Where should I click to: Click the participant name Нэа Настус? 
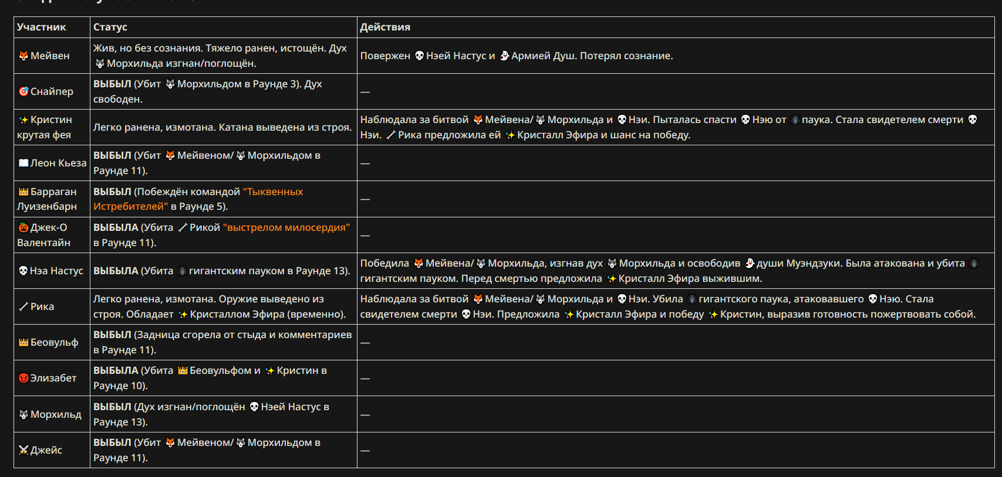point(56,271)
